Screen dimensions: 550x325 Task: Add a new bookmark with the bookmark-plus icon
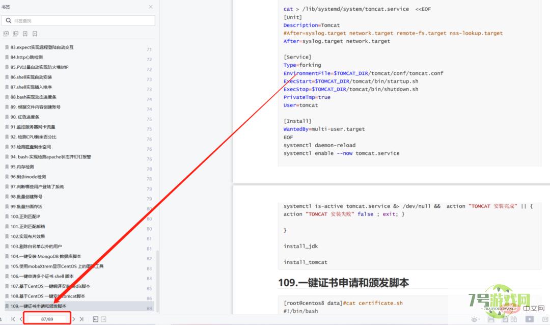(x=25, y=34)
